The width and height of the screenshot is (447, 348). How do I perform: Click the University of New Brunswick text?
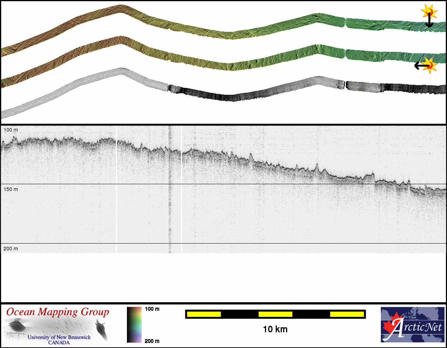tap(59, 337)
